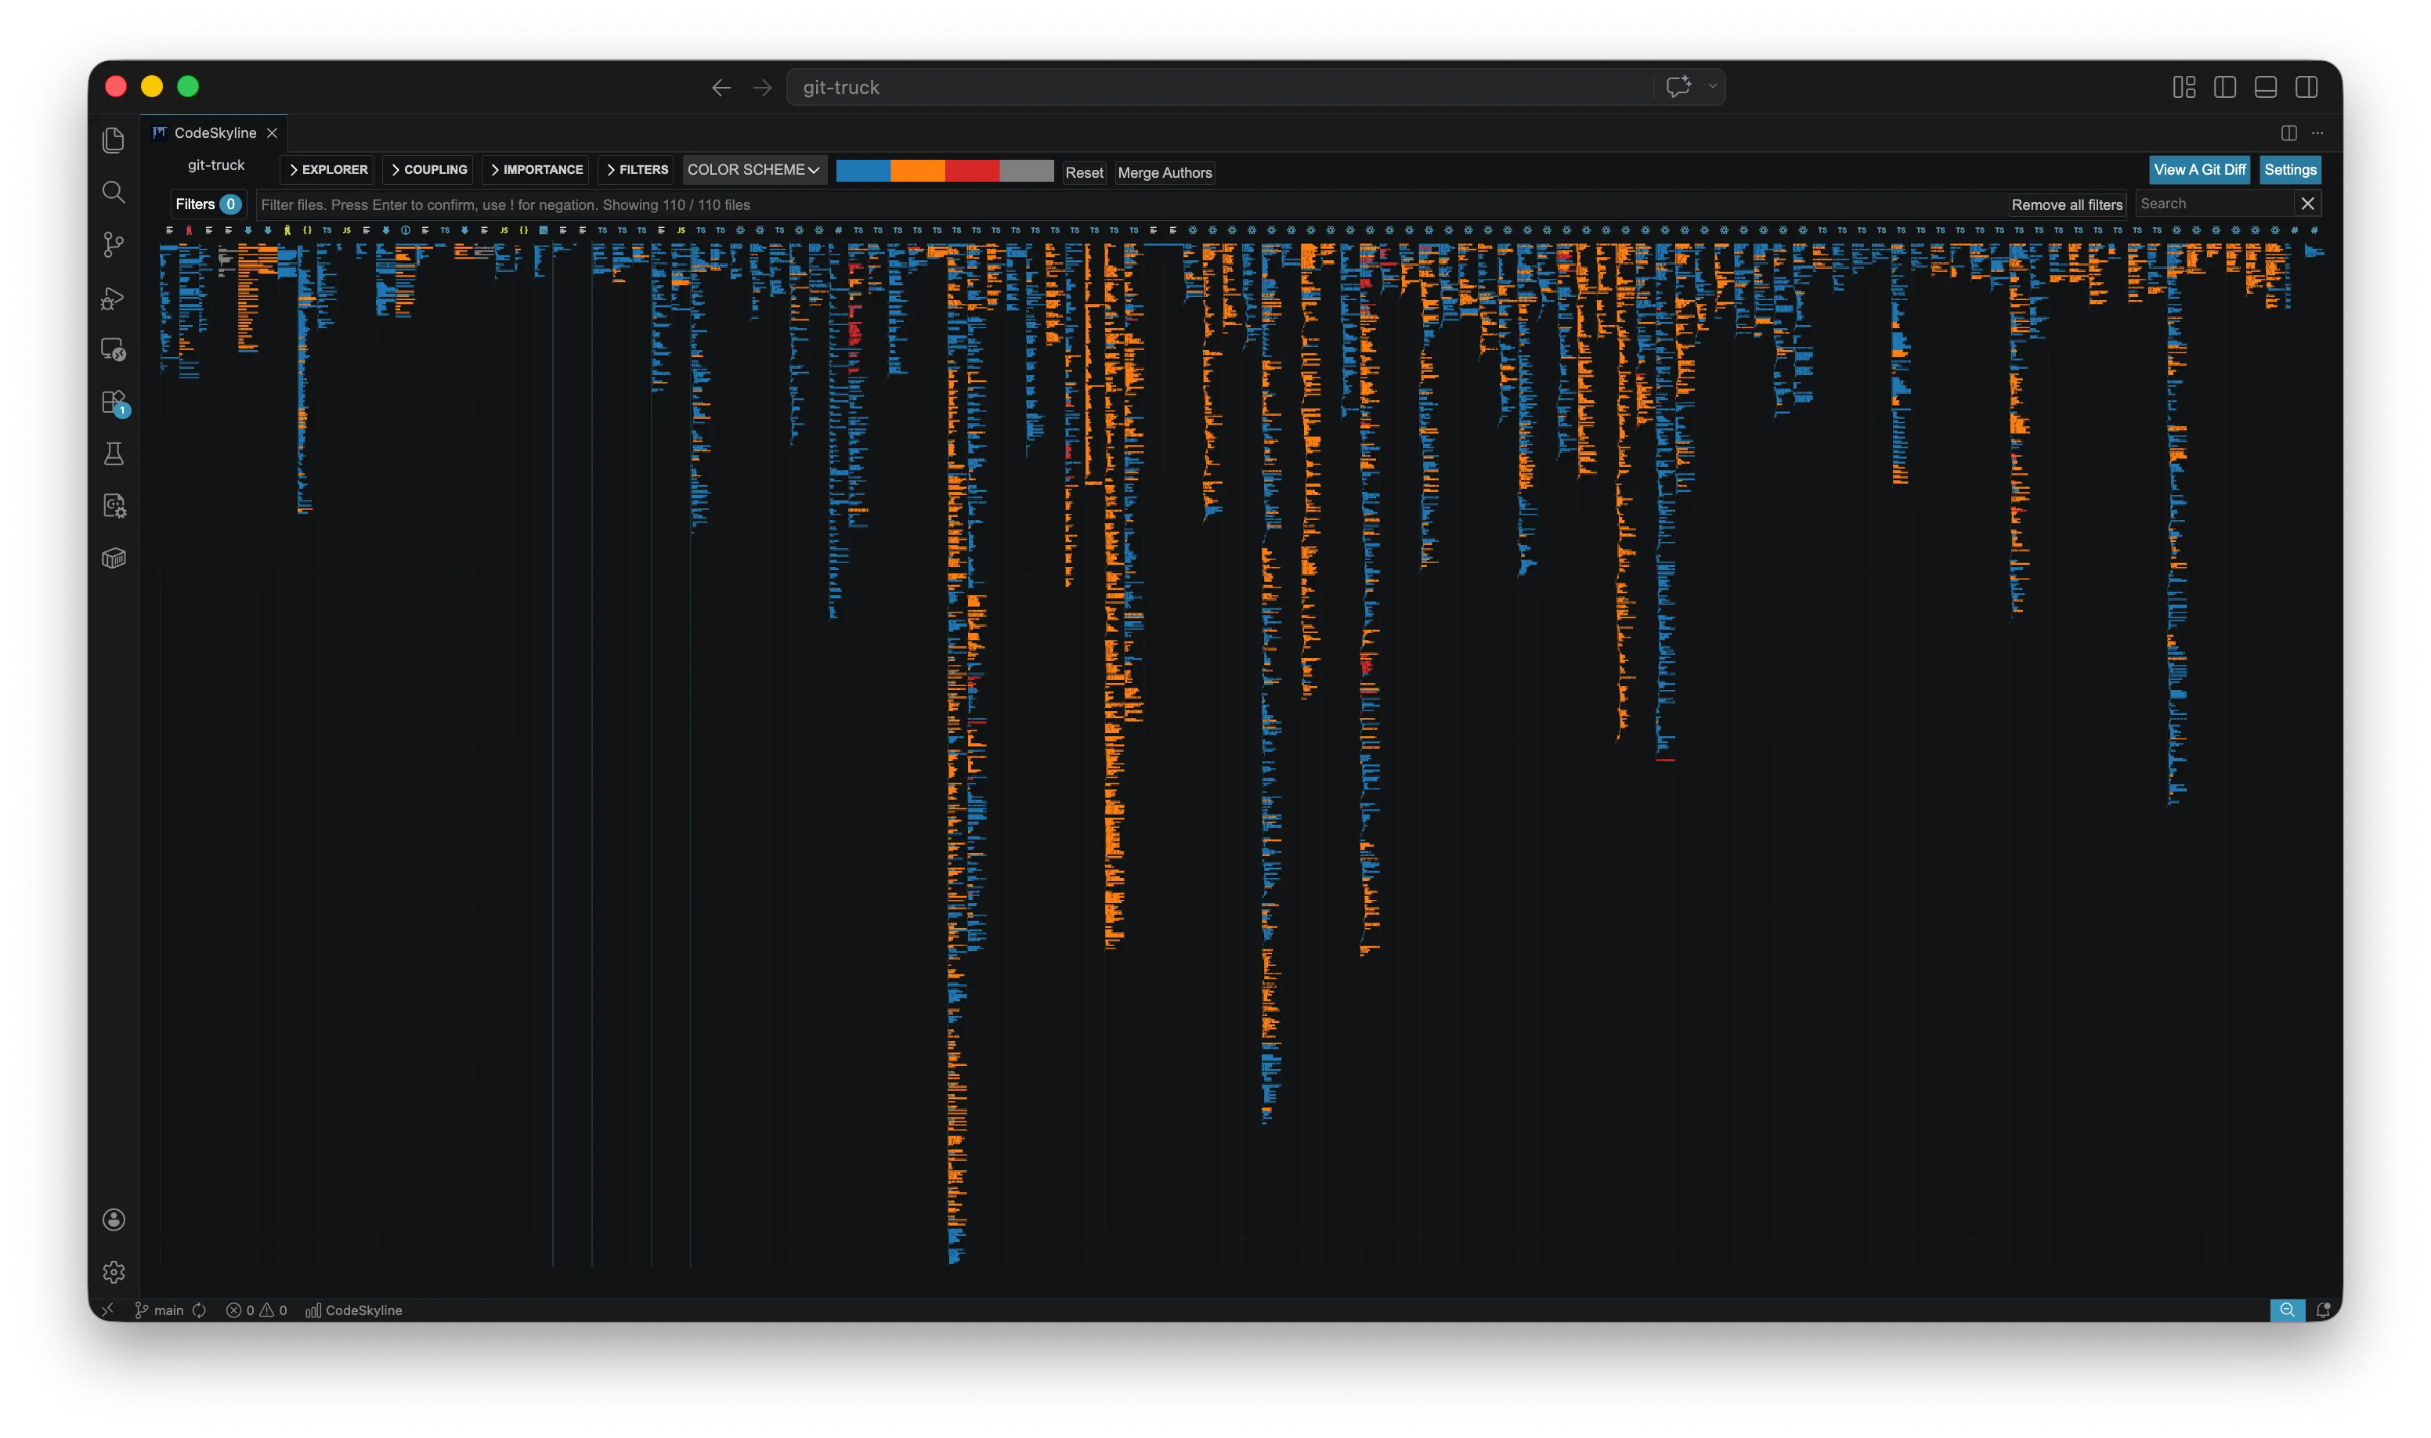Pick the gray author color swatch
Image resolution: width=2431 pixels, height=1438 pixels.
point(1026,171)
